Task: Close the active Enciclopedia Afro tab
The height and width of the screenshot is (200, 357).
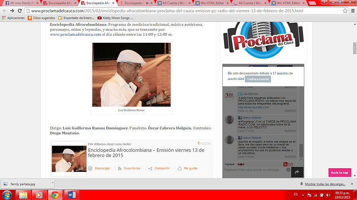Action: (113, 3)
